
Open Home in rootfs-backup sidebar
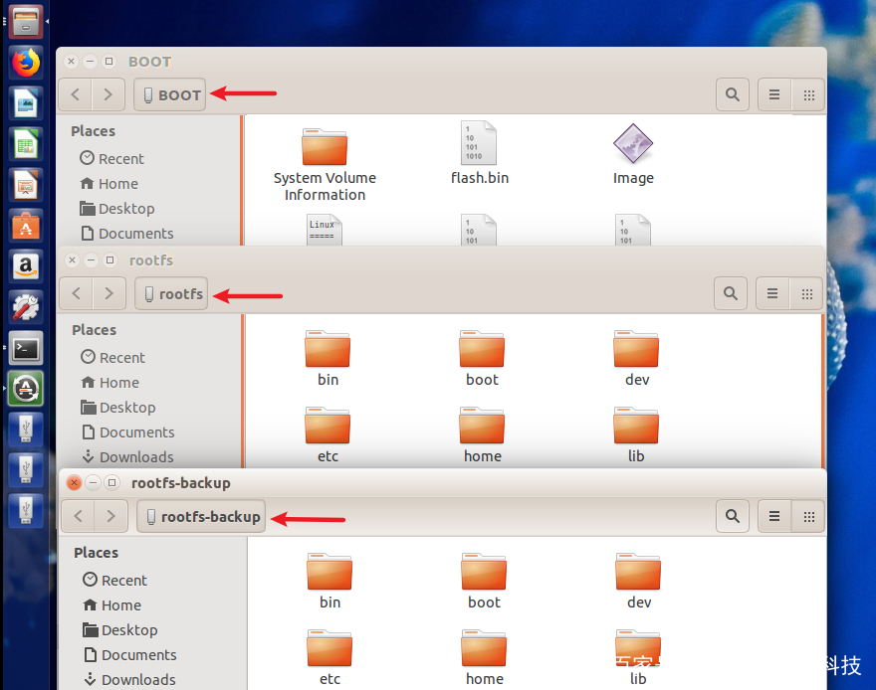[112, 605]
